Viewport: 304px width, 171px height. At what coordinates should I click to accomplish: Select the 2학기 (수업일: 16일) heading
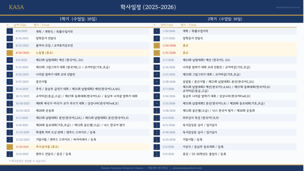pos(225,19)
